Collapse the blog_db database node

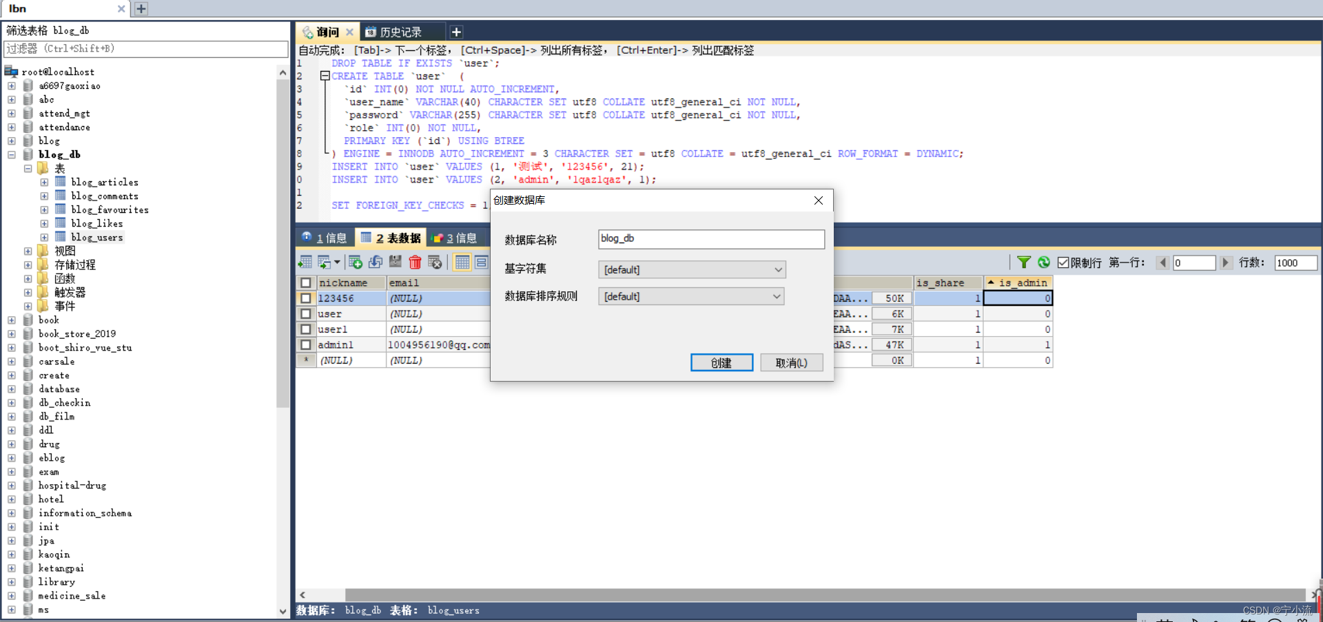12,154
